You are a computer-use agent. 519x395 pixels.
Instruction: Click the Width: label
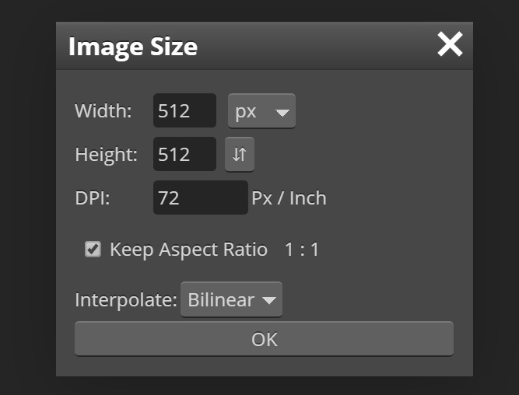click(x=103, y=111)
